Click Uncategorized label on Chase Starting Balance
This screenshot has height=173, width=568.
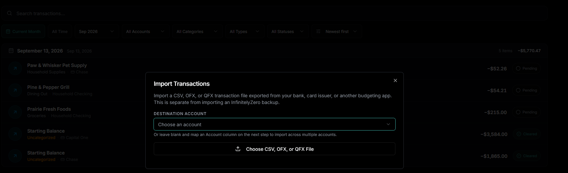pyautogui.click(x=41, y=160)
